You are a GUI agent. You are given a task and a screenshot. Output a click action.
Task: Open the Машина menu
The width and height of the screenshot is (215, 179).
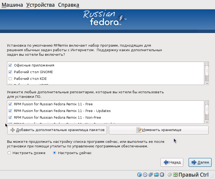point(12,5)
